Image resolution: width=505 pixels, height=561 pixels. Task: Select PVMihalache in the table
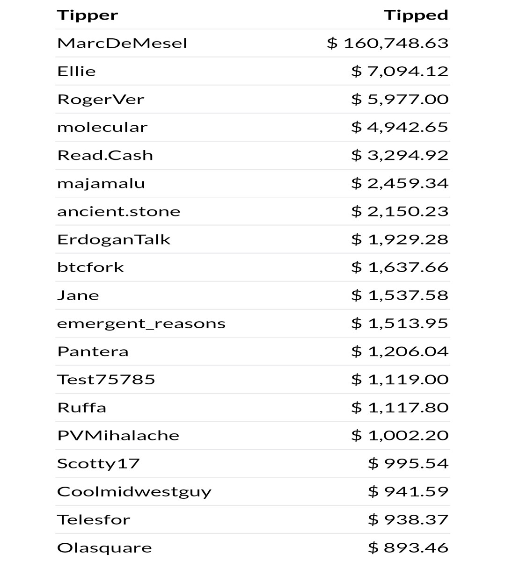(118, 436)
